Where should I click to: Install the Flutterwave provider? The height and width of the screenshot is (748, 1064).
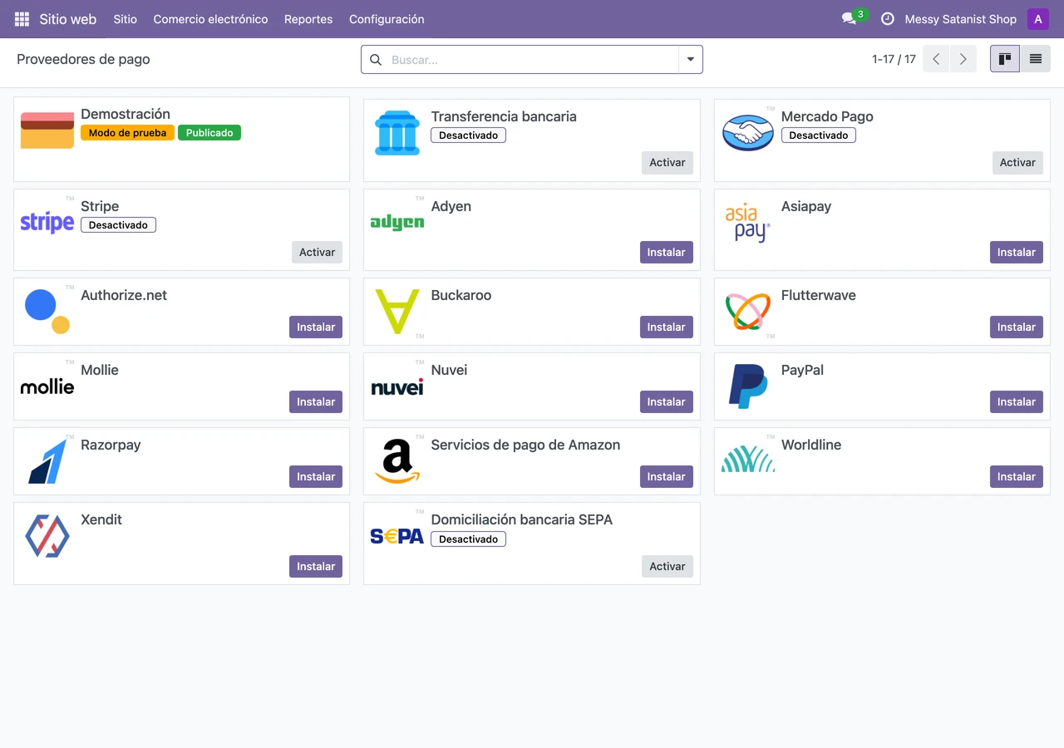(1017, 327)
